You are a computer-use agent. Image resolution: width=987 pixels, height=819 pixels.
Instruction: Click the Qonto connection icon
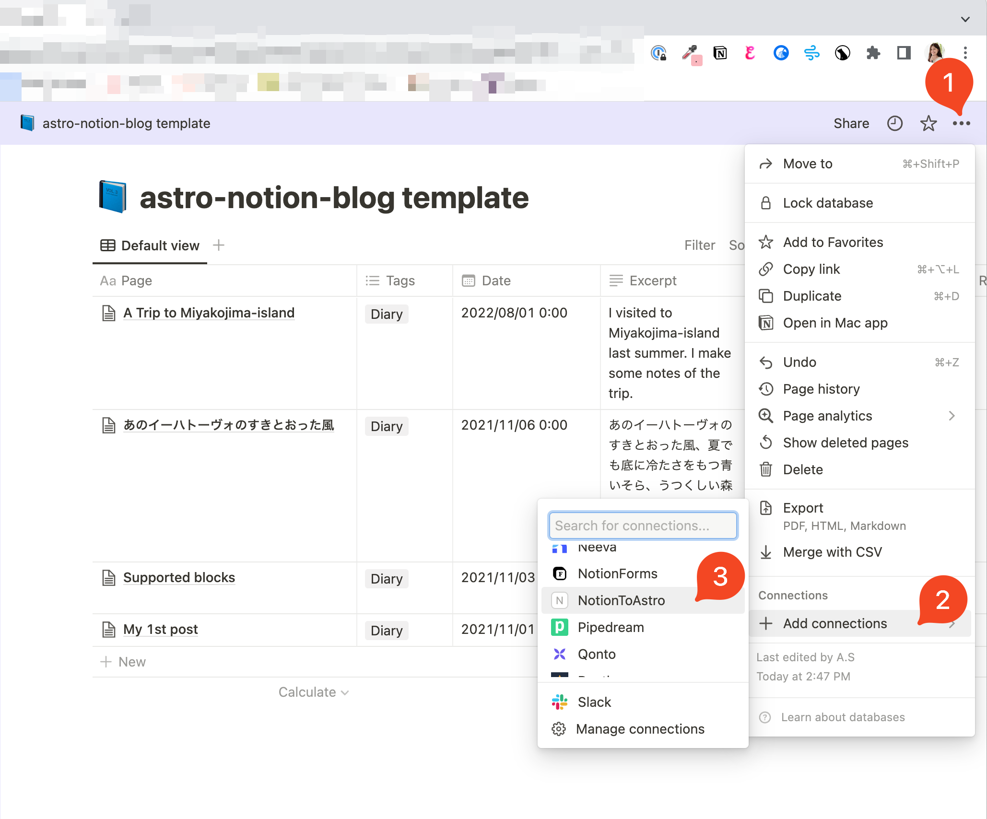[560, 654]
